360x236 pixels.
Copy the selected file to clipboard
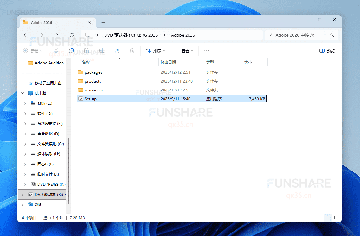pos(71,51)
